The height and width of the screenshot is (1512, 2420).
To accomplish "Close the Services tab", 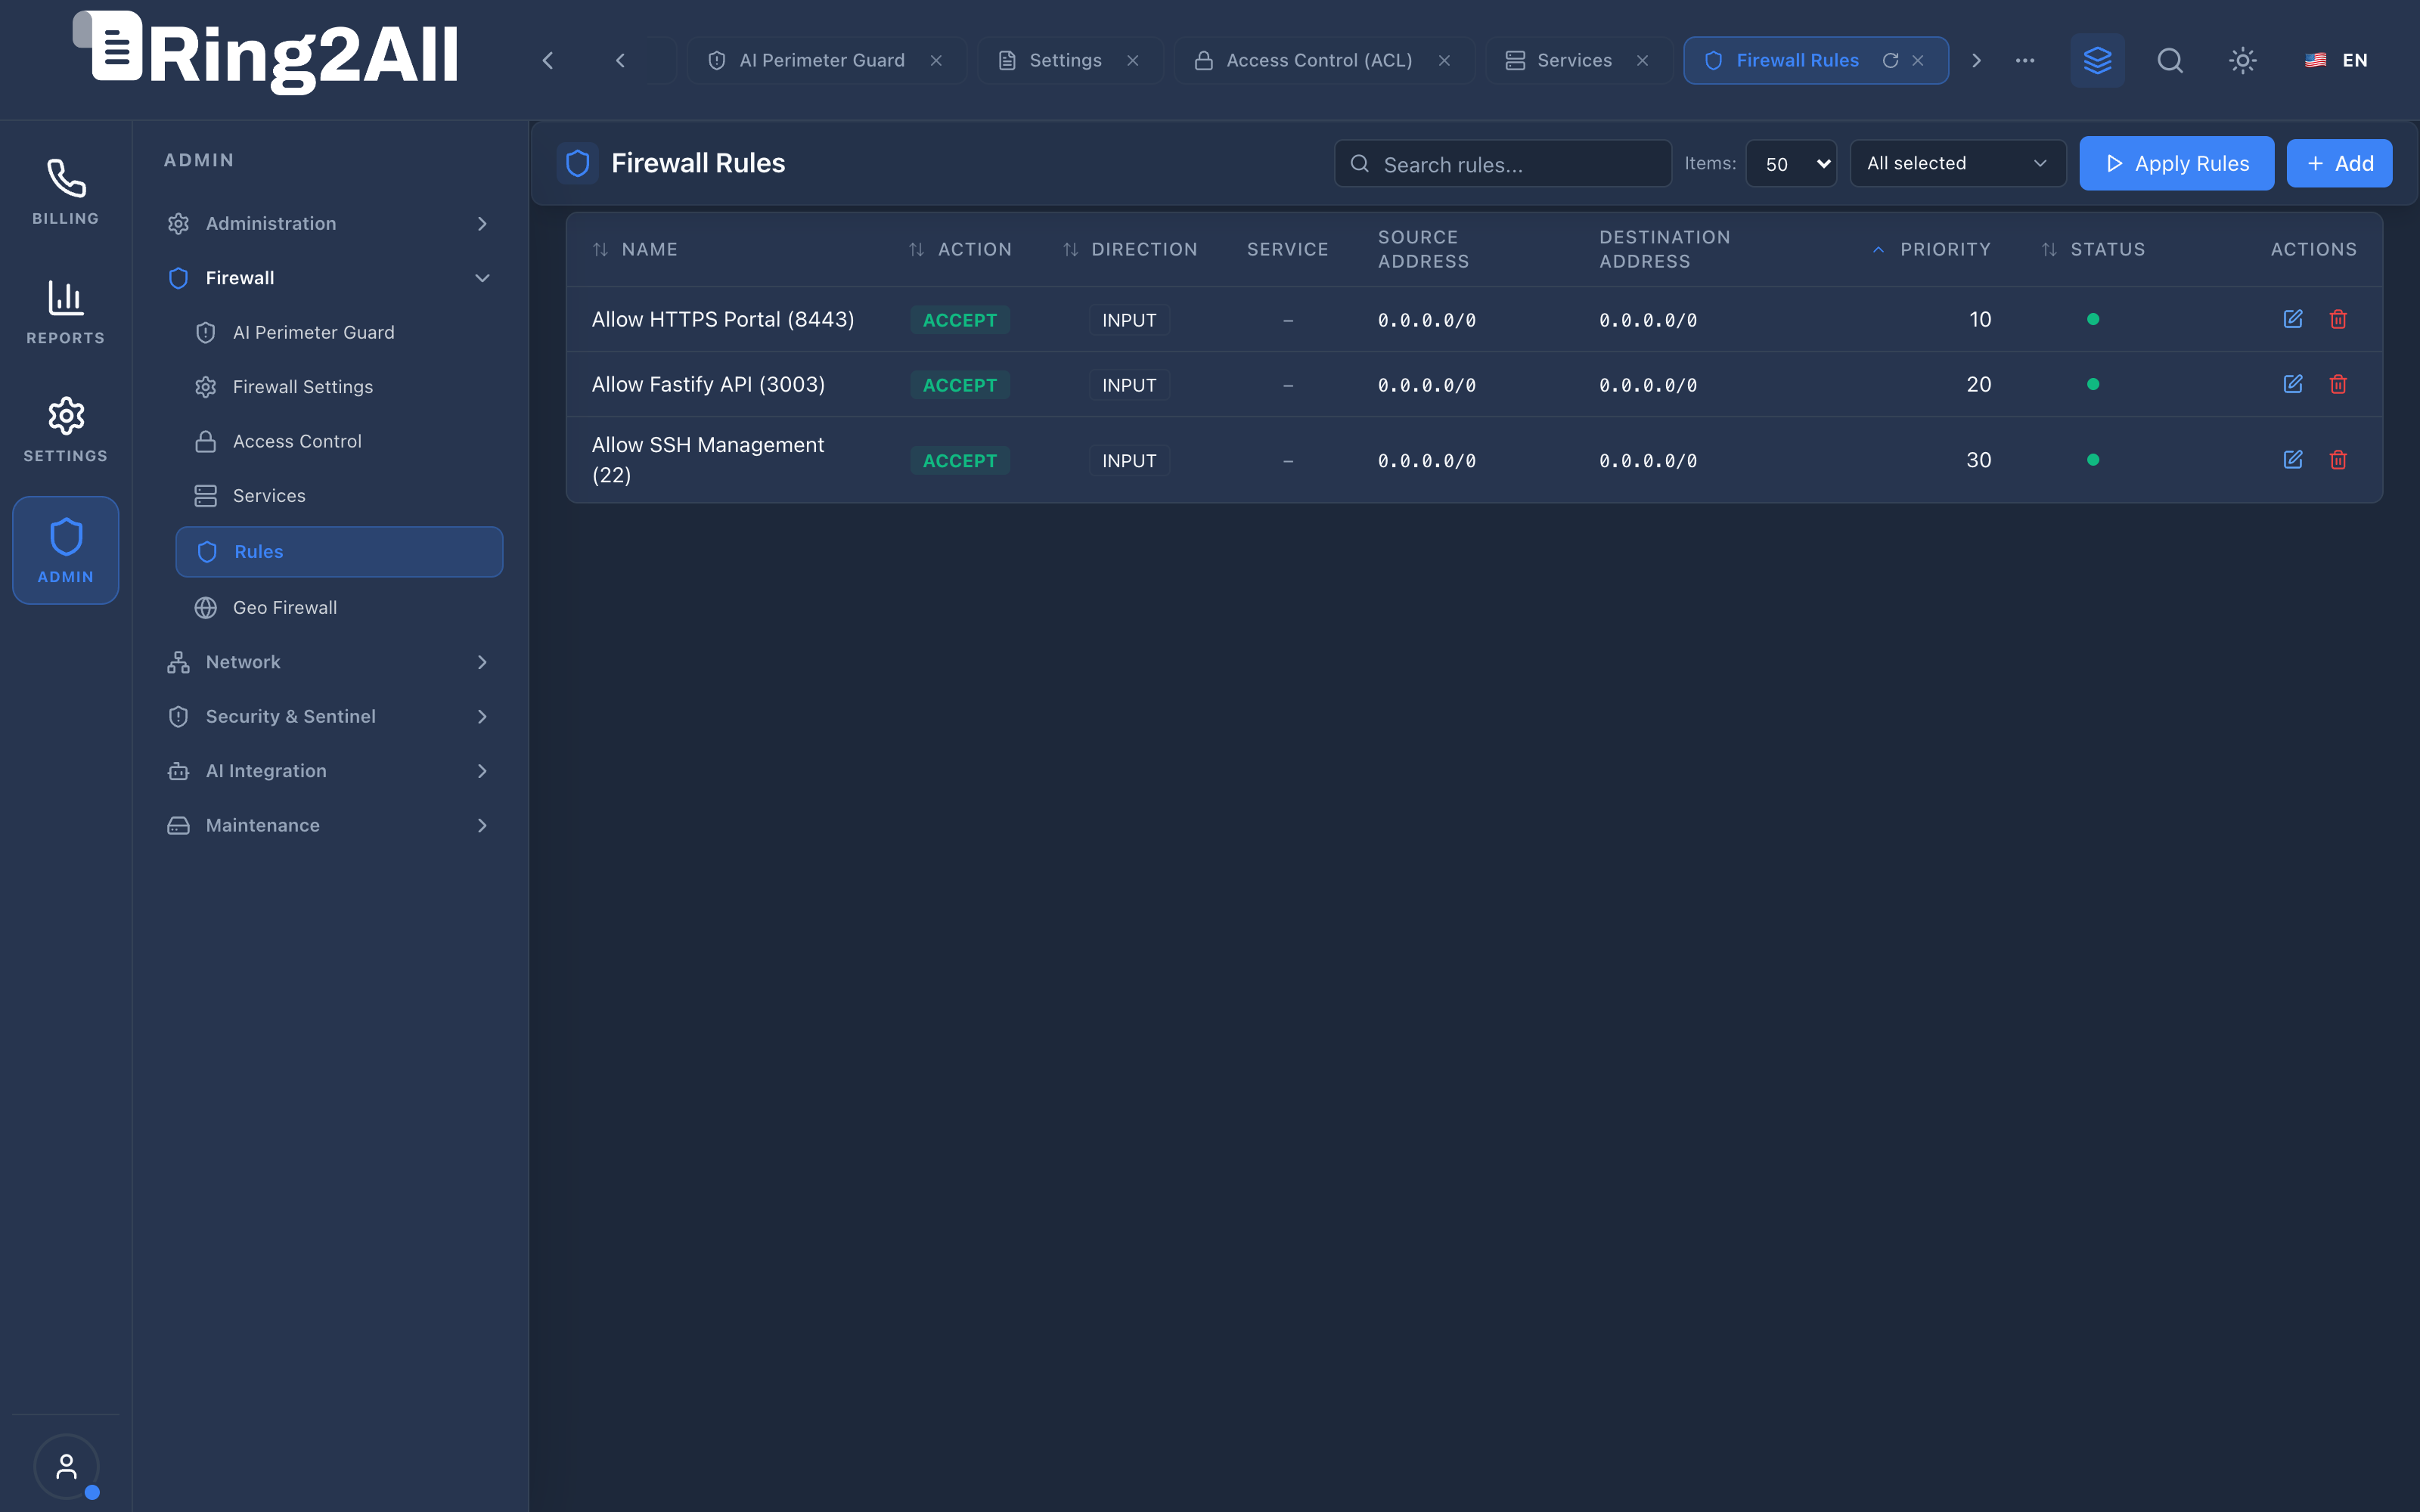I will 1642,60.
